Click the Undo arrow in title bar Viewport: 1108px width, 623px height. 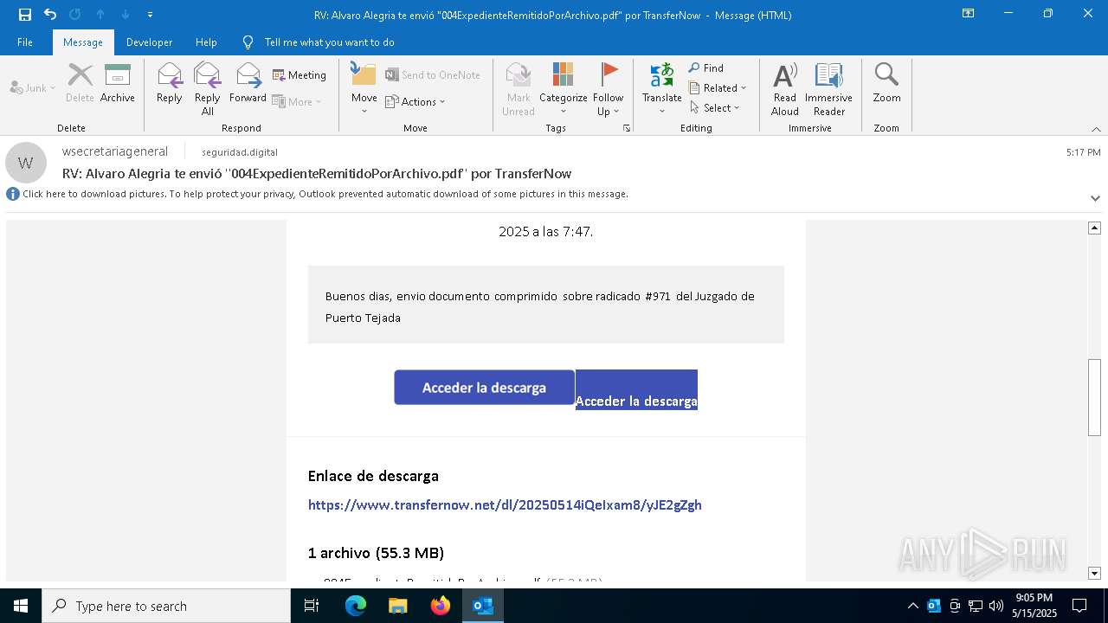click(50, 15)
